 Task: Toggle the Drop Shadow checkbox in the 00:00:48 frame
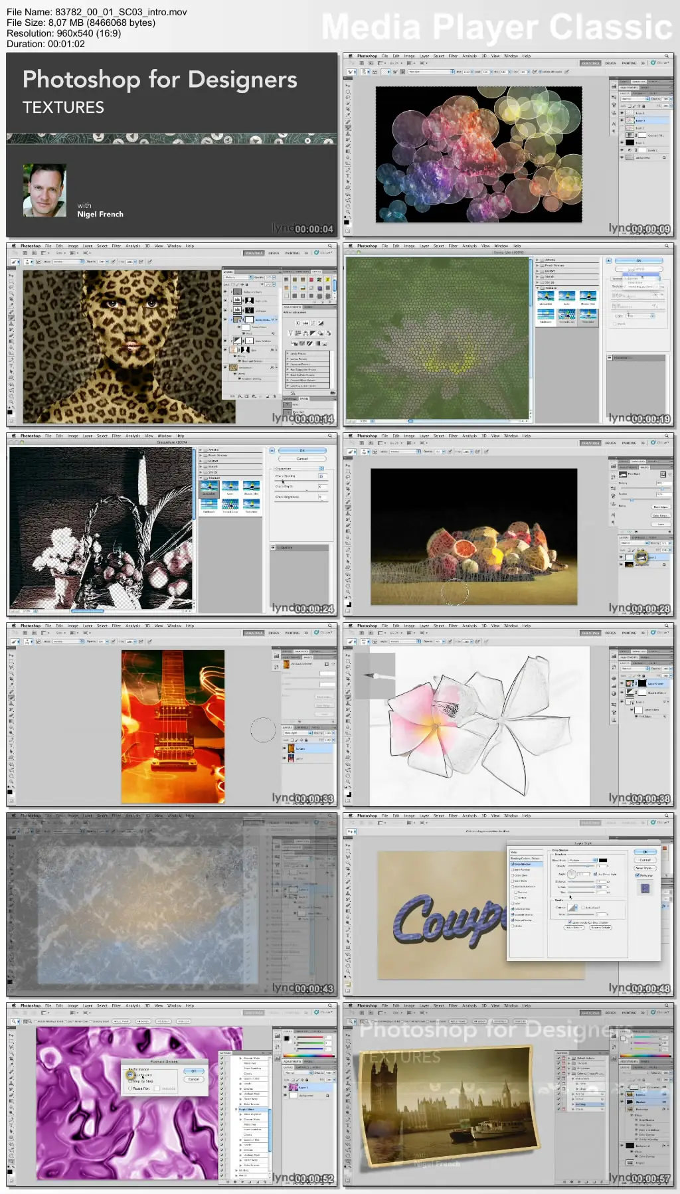(x=512, y=864)
